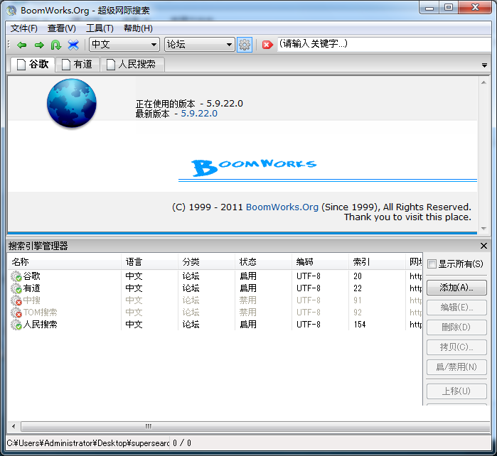Click the index value 154
Viewport: 497px width, 456px height.
pos(360,325)
